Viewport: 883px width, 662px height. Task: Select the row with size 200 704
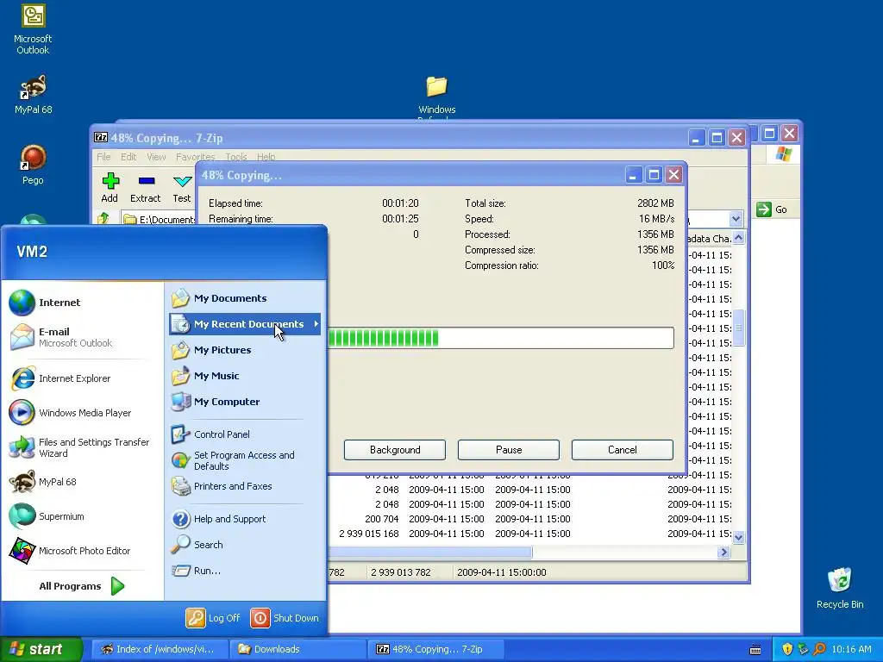529,518
